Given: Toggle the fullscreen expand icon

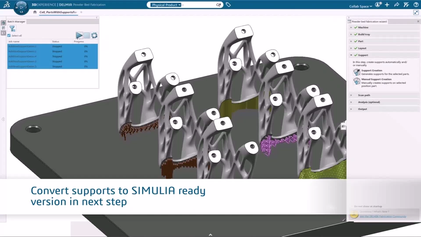Looking at the screenshot, I should point(416,12).
